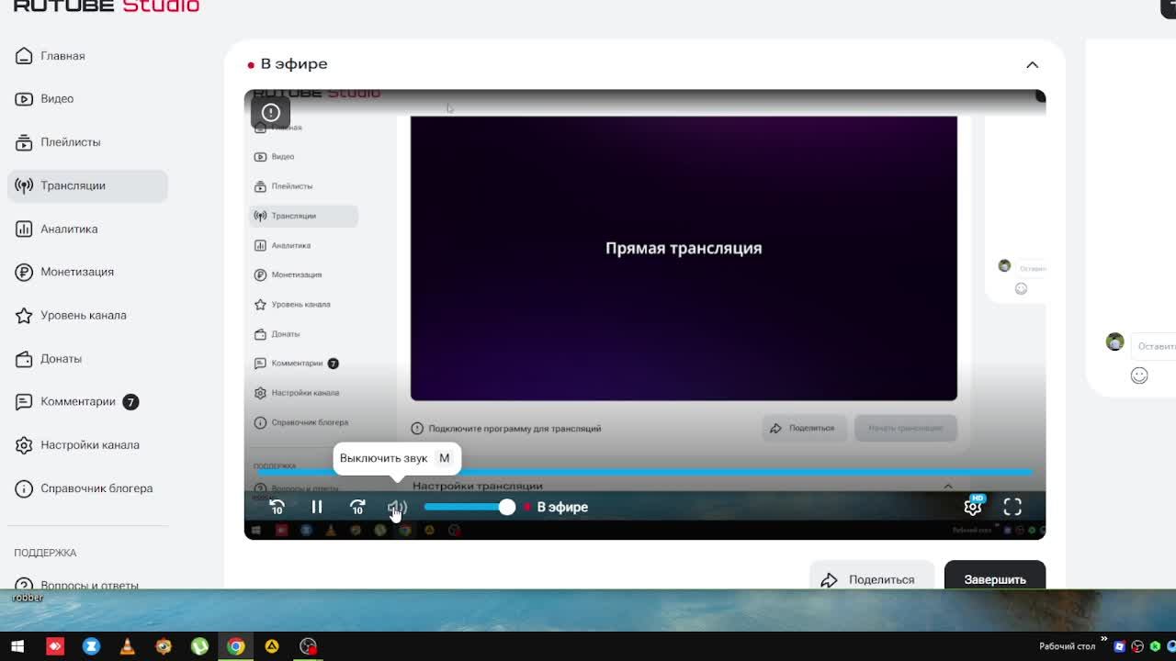Image resolution: width=1176 pixels, height=661 pixels.
Task: Click the Аналитика chart icon
Action: coord(24,229)
